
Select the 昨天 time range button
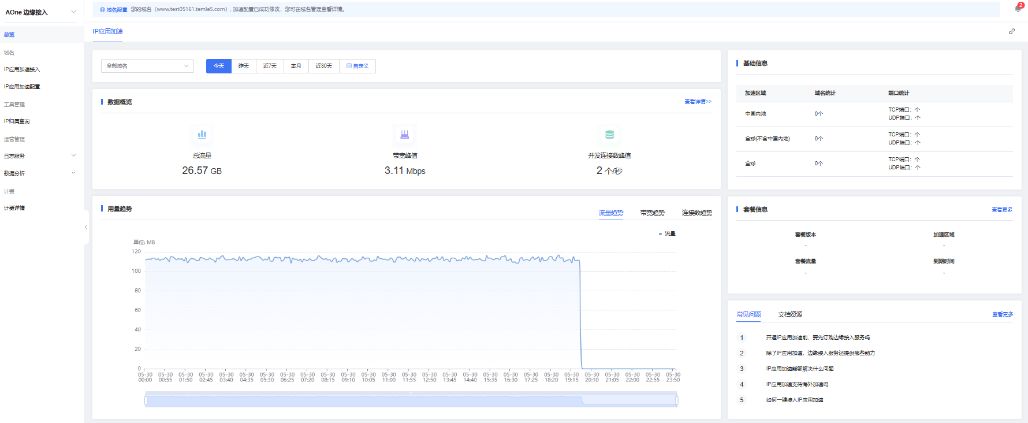[244, 66]
